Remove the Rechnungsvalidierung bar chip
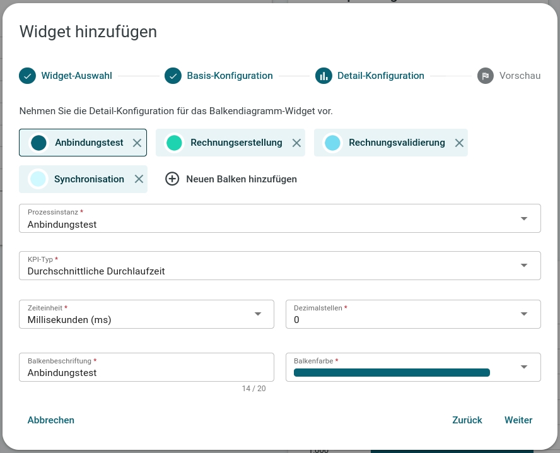 [x=459, y=143]
